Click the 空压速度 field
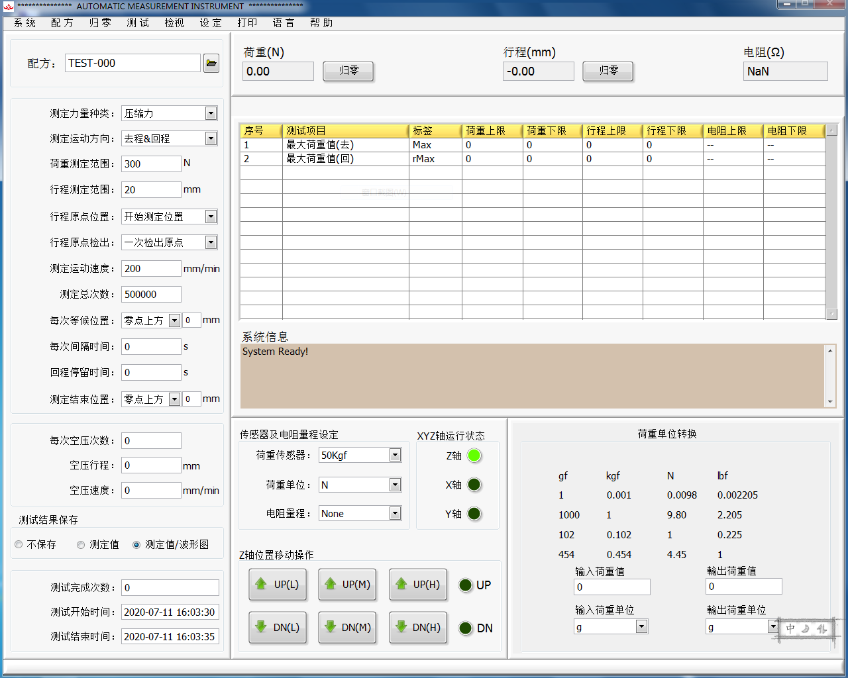Image resolution: width=848 pixels, height=678 pixels. coord(151,490)
